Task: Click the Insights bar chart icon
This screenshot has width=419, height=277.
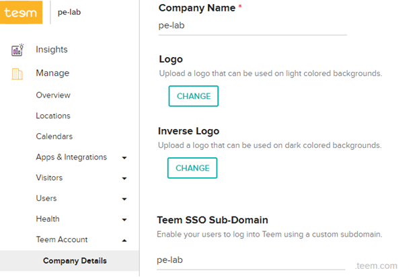Action: click(17, 50)
